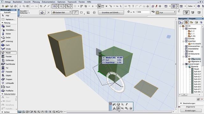204x114 pixels.
Task: Select the Wand tool
Action: tap(8, 26)
